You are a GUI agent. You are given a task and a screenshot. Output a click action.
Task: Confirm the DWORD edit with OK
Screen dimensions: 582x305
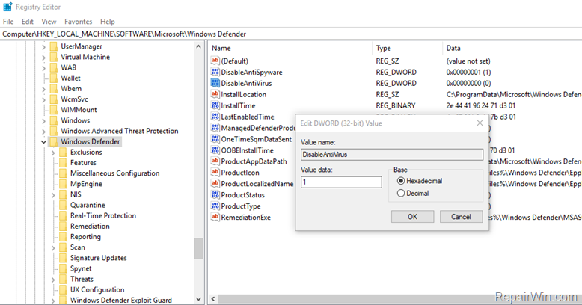[412, 217]
